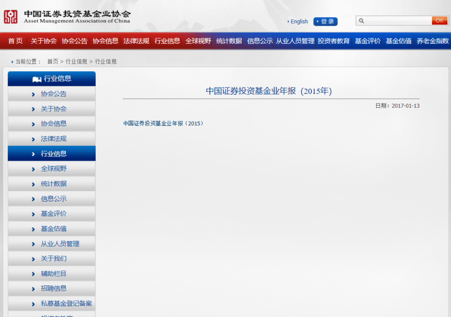This screenshot has width=451, height=317.
Task: Click the blue 登录 login button
Action: (x=326, y=22)
